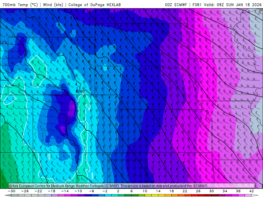Click the 10 colorbar tick label

[145, 191]
